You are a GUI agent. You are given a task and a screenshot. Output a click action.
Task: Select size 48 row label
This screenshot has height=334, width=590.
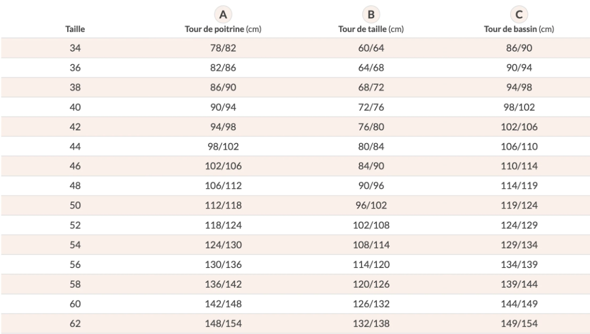pyautogui.click(x=75, y=186)
